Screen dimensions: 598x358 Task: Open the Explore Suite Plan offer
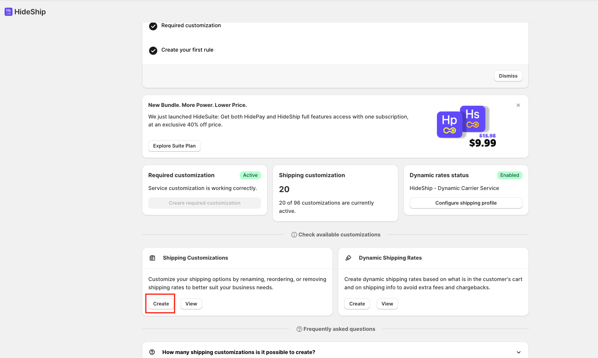tap(174, 146)
